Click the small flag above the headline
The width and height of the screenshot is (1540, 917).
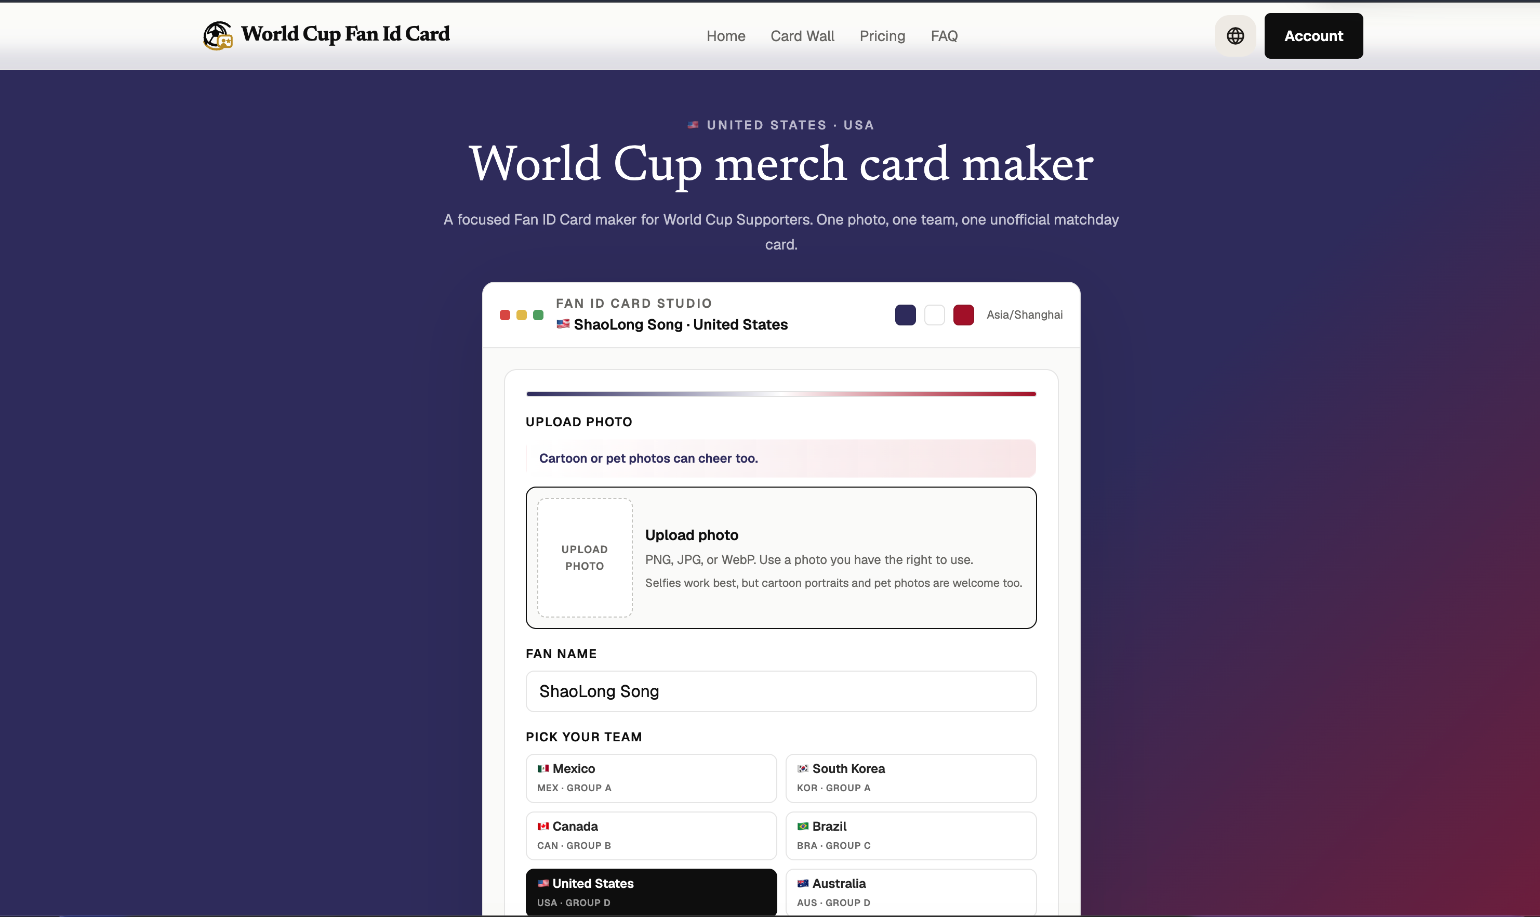pos(693,125)
